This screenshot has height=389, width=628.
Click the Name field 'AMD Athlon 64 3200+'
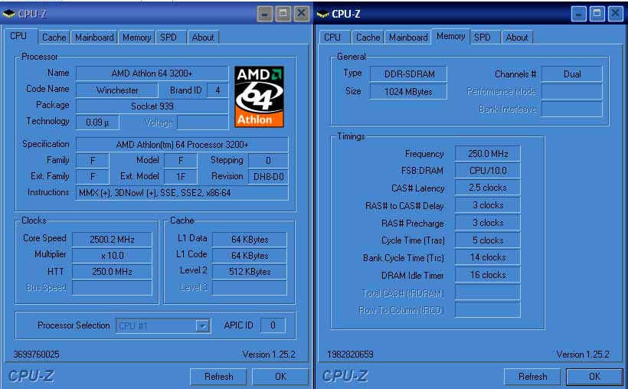(152, 74)
